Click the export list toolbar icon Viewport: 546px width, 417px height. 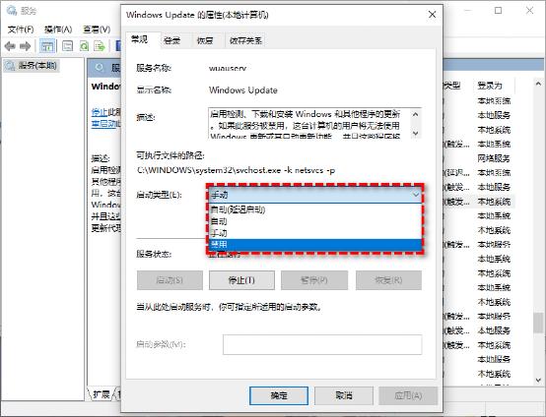(100, 46)
